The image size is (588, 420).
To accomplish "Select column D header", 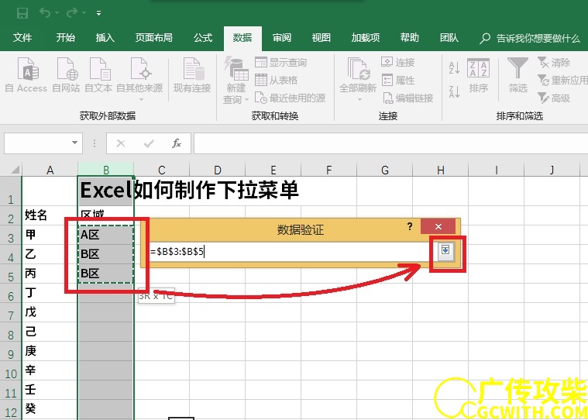I will pyautogui.click(x=217, y=170).
